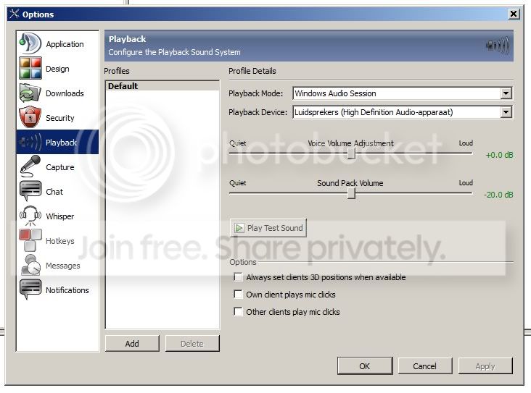Click the Notifications bubble icon
Viewport: 531px width, 393px height.
30,290
